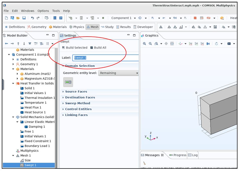
Task: Click Zoom In in Graphics toolbar
Action: pos(144,44)
